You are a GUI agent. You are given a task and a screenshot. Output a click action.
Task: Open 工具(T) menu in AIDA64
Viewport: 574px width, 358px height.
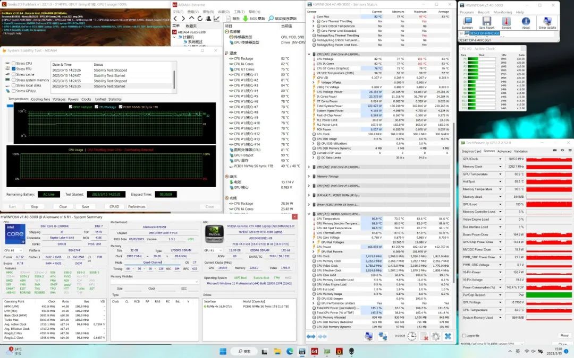click(x=239, y=12)
